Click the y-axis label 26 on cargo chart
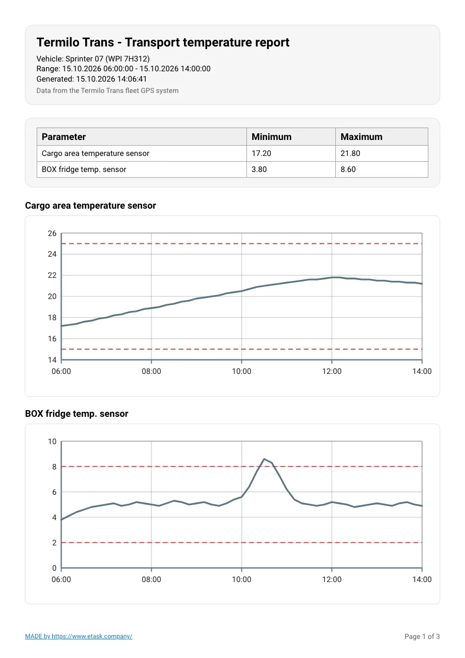 pos(52,233)
